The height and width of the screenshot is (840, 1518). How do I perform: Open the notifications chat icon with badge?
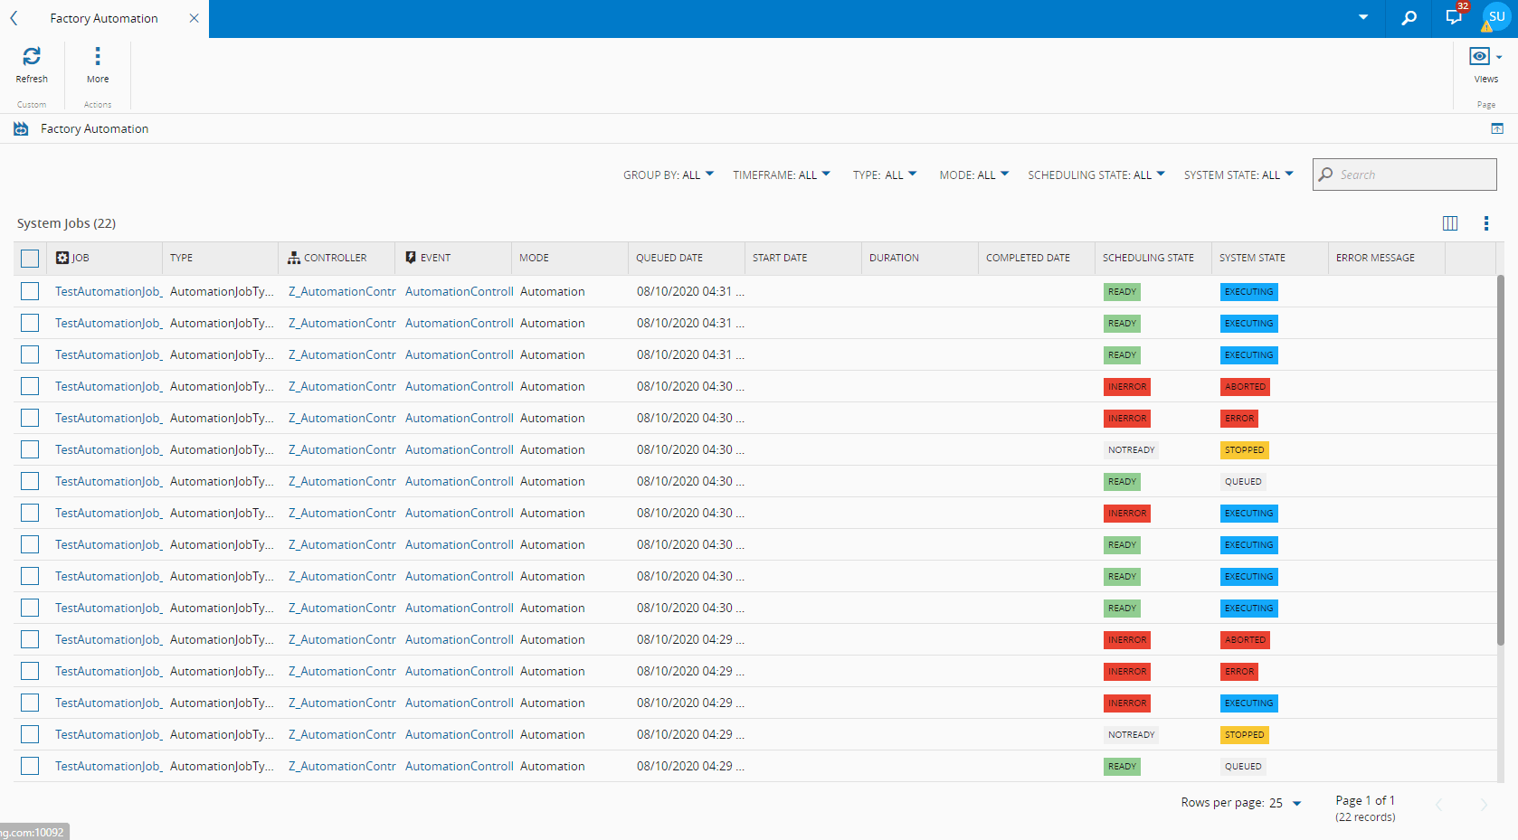click(1454, 18)
